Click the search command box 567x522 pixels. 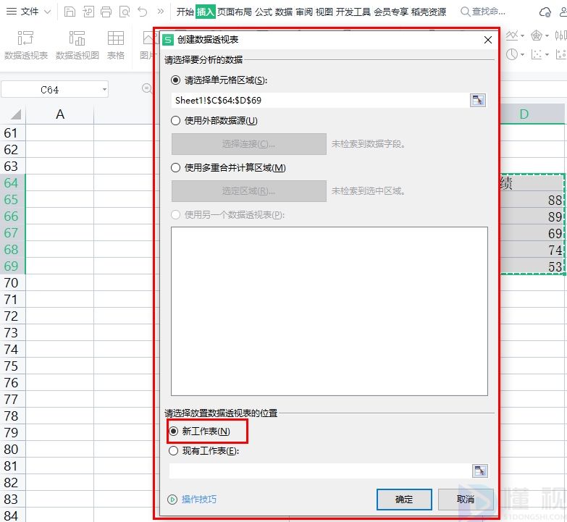[x=483, y=12]
